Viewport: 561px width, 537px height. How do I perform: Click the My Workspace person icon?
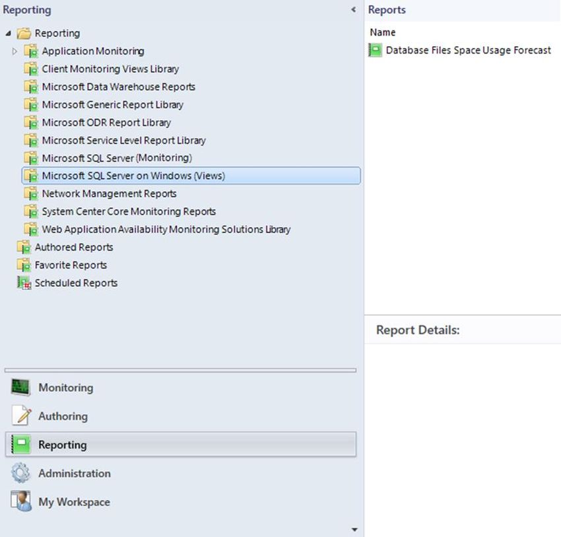[x=20, y=501]
